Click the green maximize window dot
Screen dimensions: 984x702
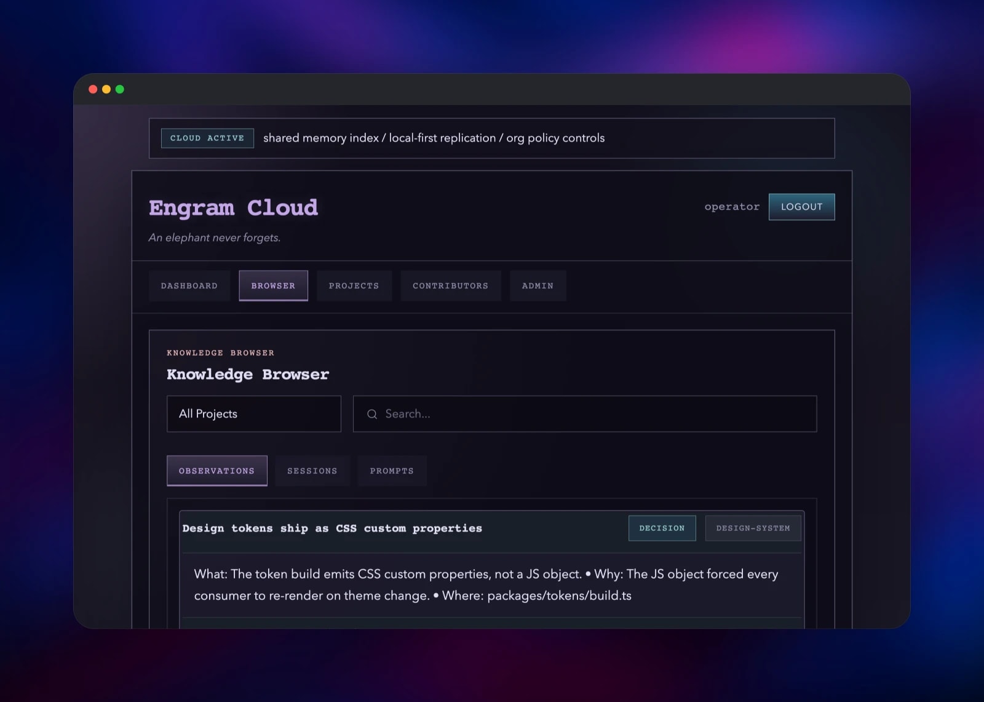[x=120, y=89]
